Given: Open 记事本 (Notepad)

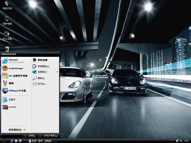Looking at the screenshot, I should click(12, 100).
